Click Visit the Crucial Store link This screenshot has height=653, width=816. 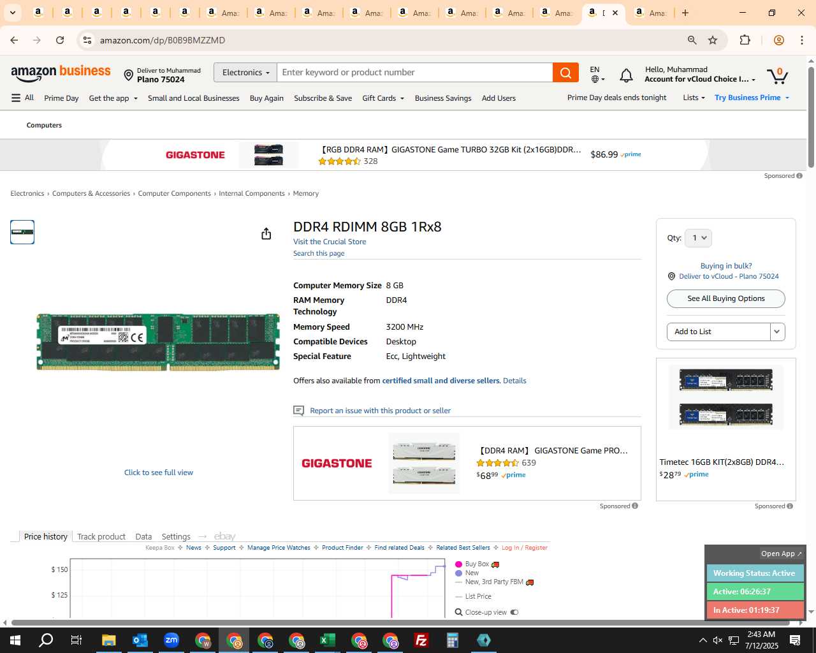(330, 242)
